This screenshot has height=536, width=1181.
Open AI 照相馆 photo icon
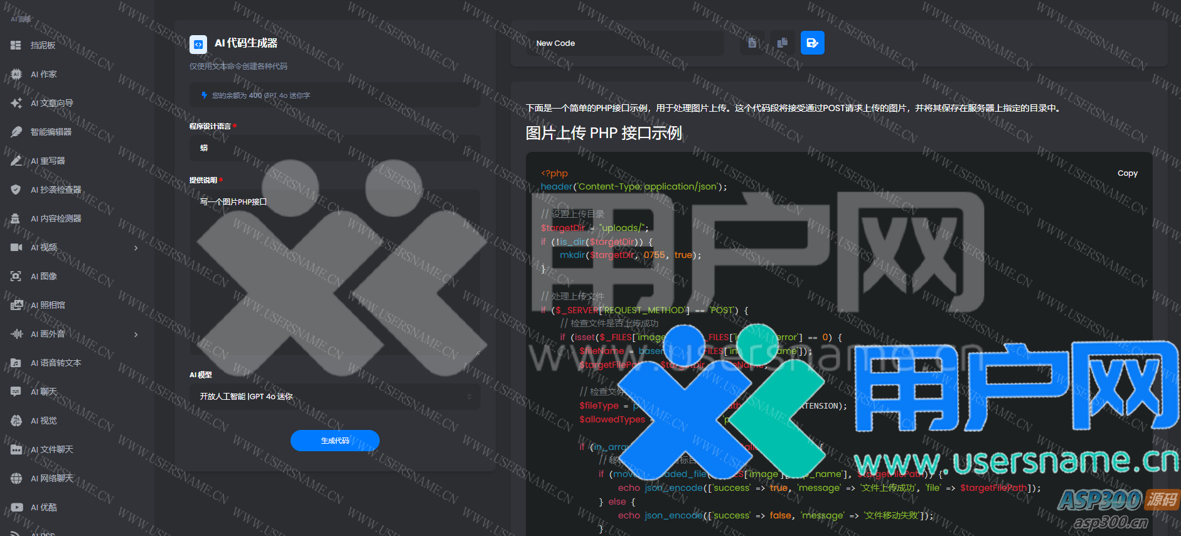(x=16, y=305)
